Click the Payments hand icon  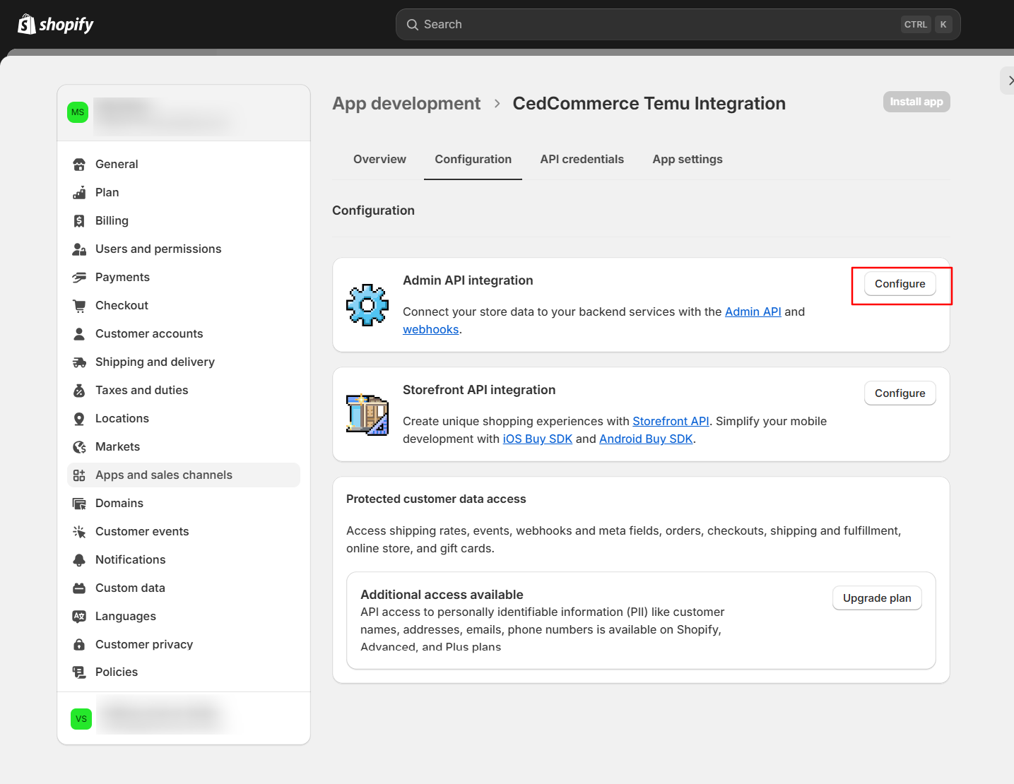(79, 278)
